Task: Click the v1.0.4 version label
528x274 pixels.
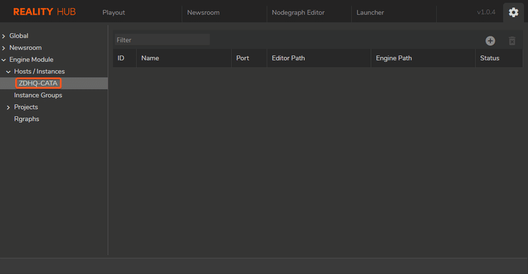Action: (x=486, y=12)
